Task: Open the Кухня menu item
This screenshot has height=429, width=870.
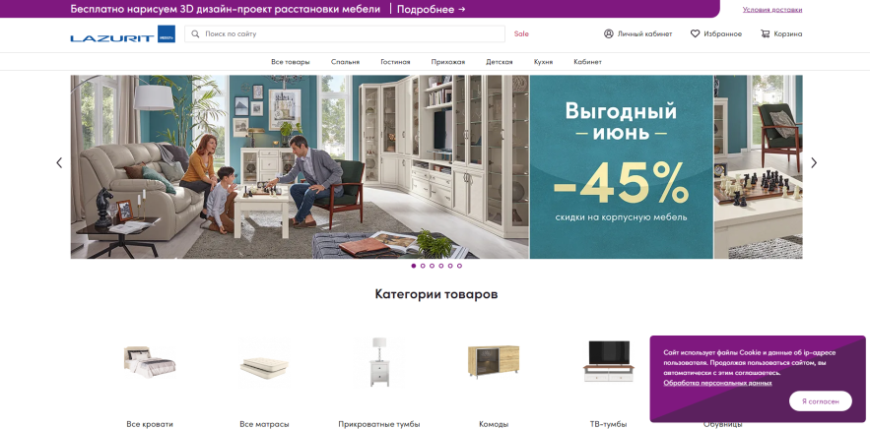Action: pyautogui.click(x=543, y=62)
